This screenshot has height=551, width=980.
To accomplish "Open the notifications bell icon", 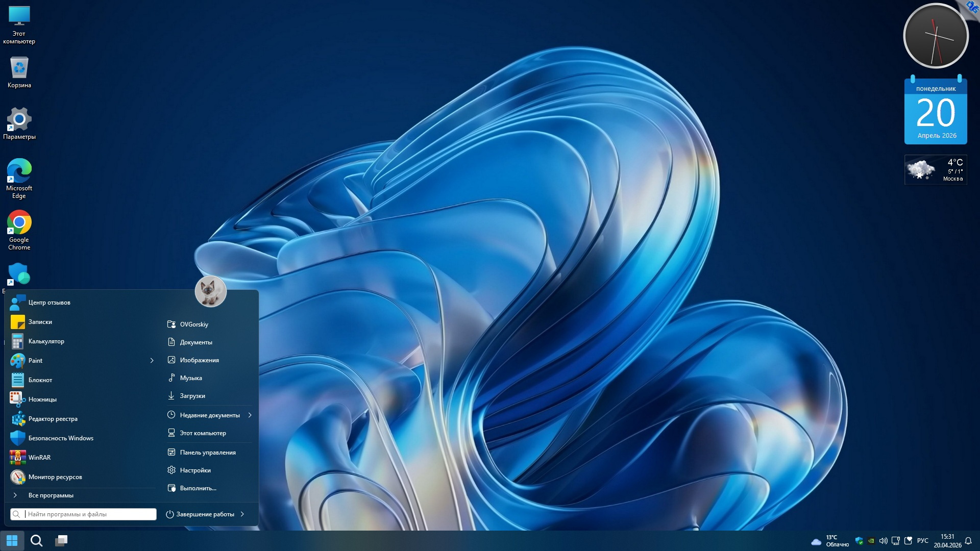I will click(x=968, y=541).
